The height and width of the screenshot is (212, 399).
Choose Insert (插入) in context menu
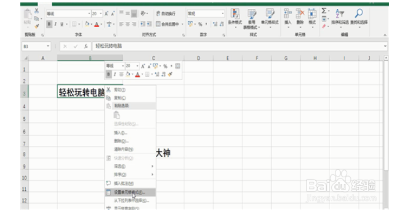tap(130, 133)
